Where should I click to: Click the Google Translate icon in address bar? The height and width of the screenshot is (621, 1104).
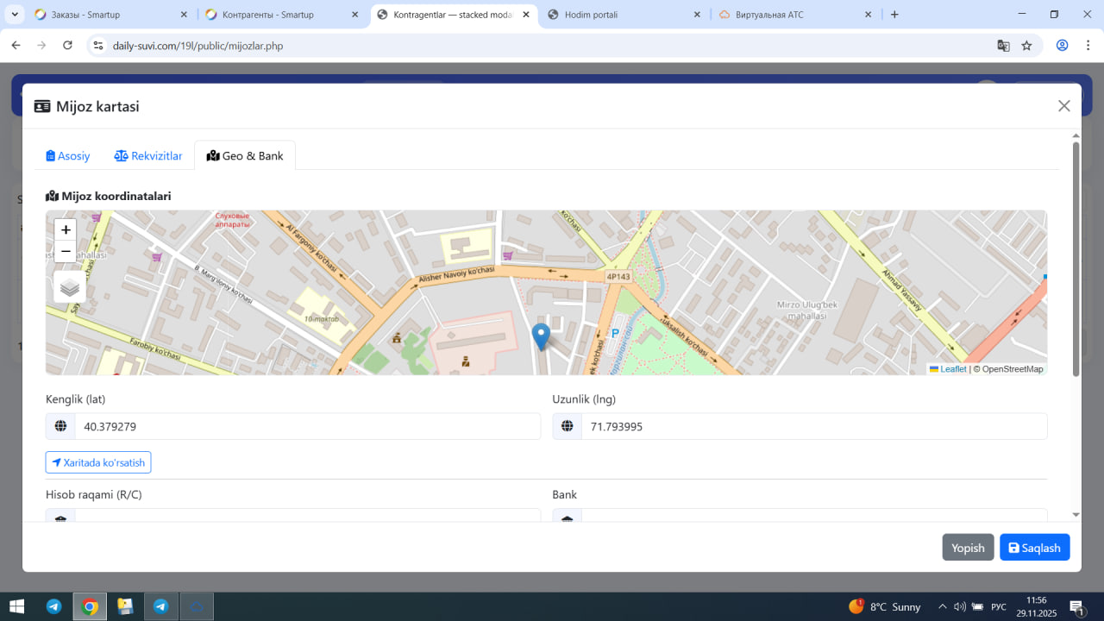[x=1003, y=46]
